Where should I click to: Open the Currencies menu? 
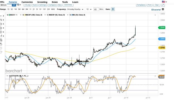pos(27,2)
